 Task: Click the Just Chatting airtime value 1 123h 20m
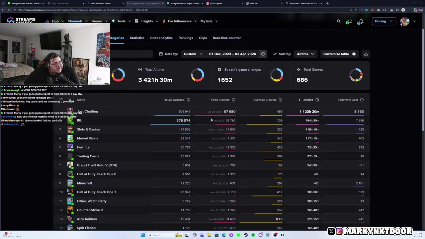click(309, 112)
